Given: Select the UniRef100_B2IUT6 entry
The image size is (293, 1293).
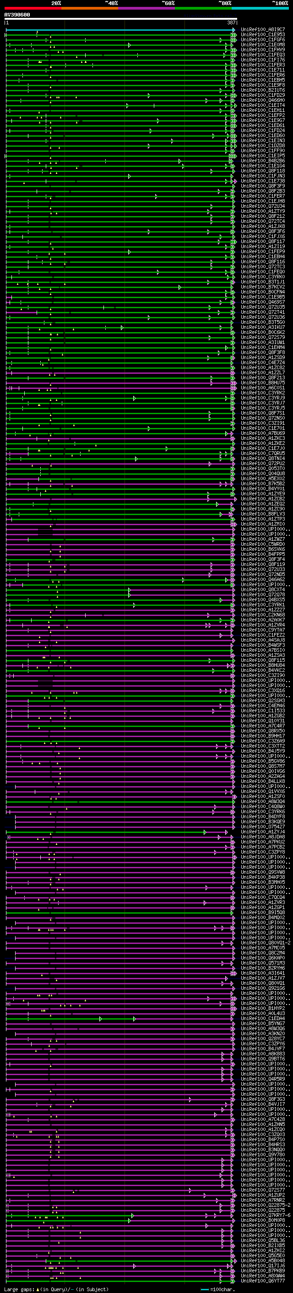Looking at the screenshot, I should click(263, 90).
